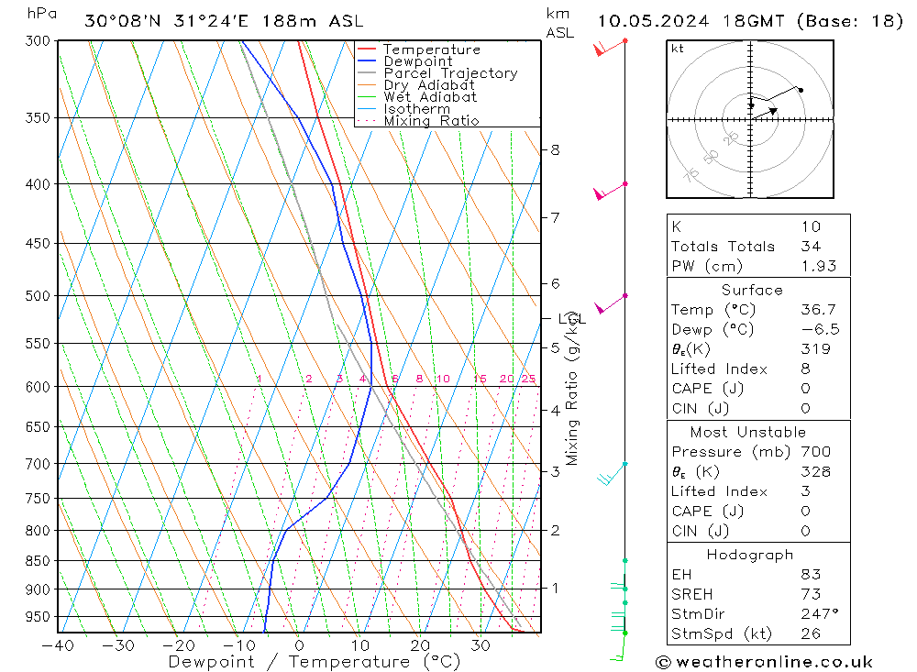Click the 'Wet Adiabat' legend entry

point(417,97)
